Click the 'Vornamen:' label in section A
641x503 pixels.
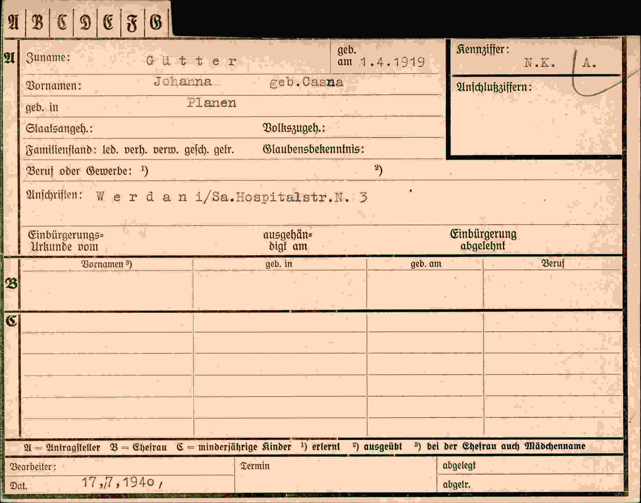point(54,86)
